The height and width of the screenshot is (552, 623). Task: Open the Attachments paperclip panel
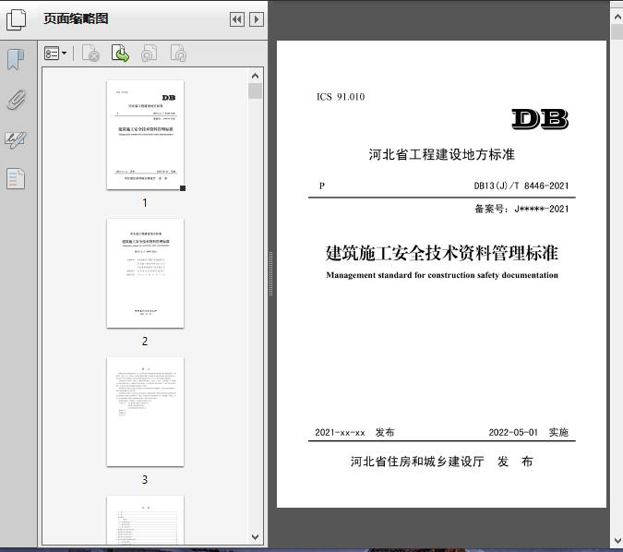[x=17, y=100]
